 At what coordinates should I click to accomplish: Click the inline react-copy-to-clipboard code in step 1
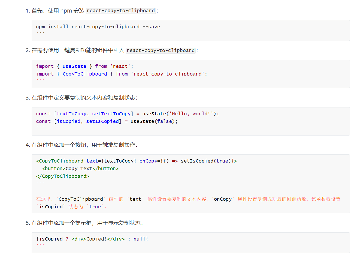pyautogui.click(x=121, y=11)
